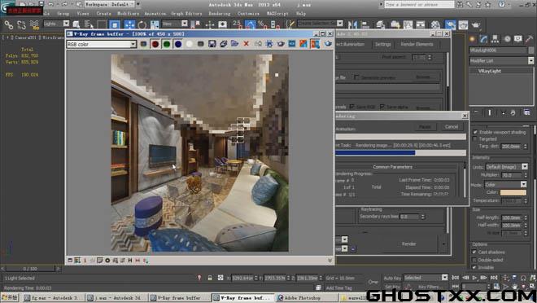
Task: Toggle Generate preview checkbox
Action: coord(357,77)
